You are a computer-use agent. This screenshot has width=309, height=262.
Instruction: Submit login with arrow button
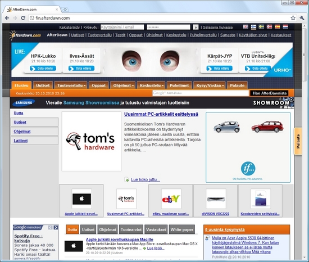pyautogui.click(x=196, y=27)
